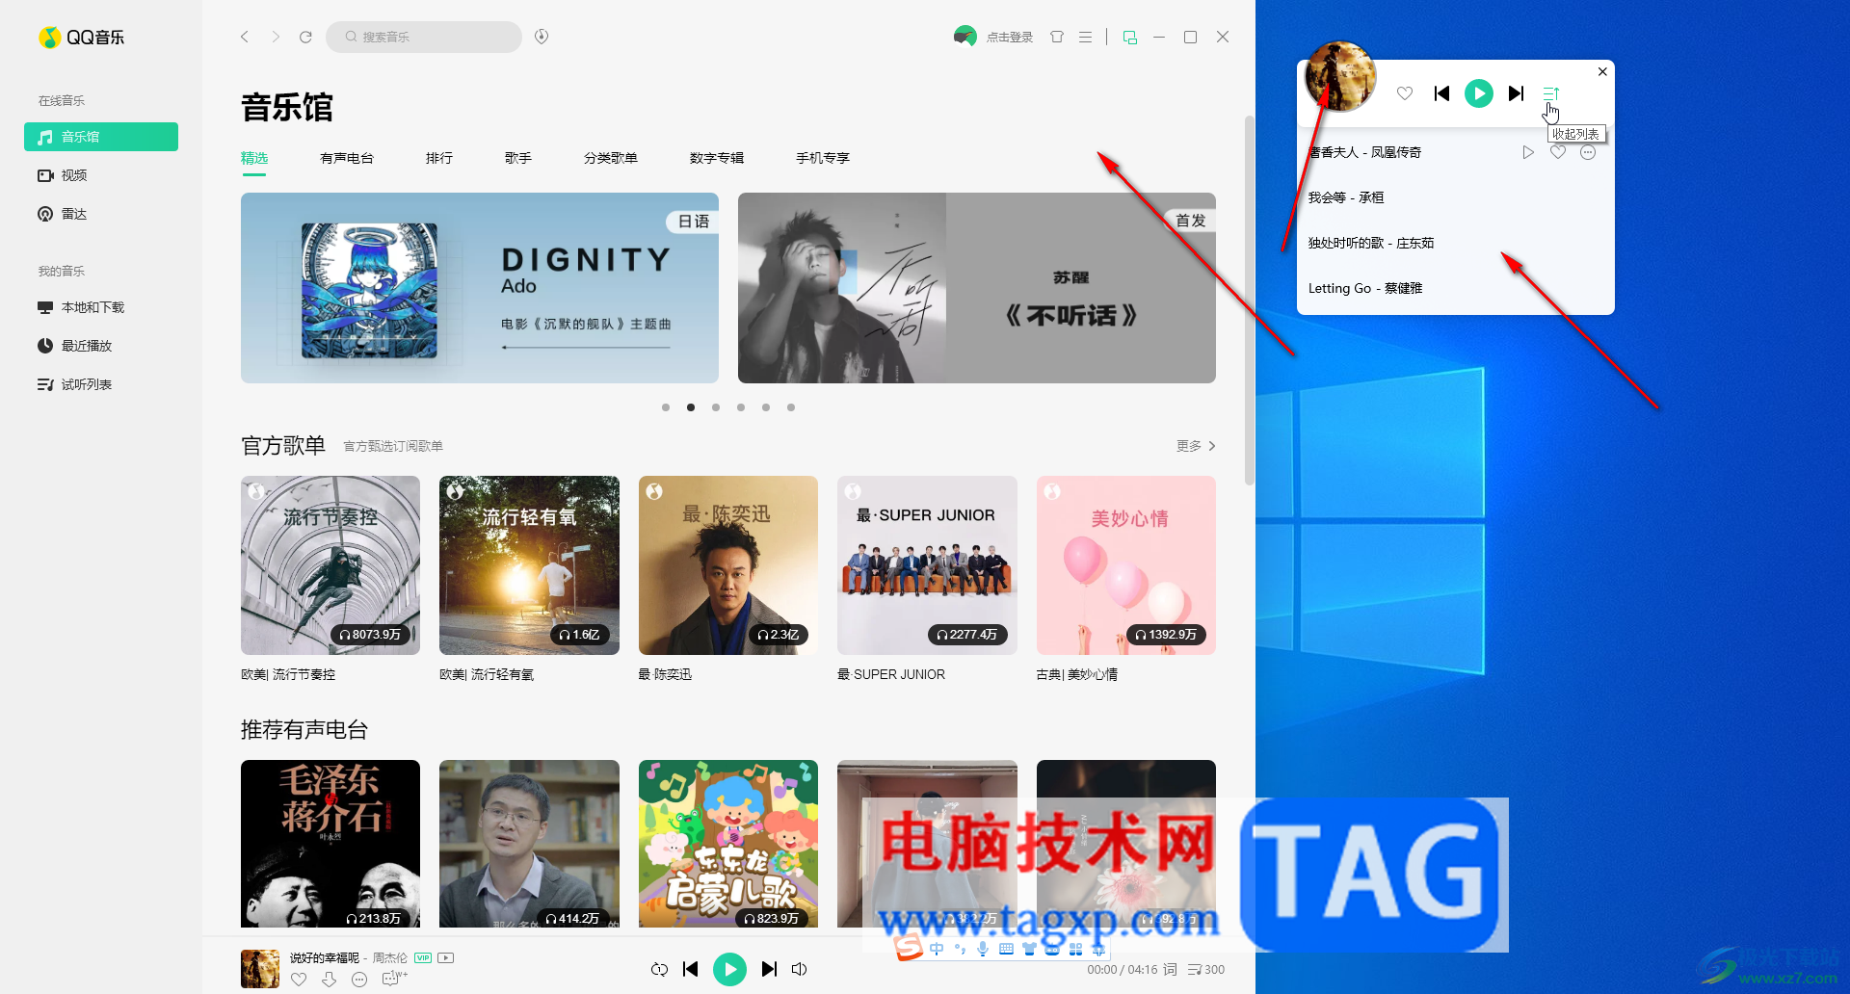Play 奢香夫人 from the mini player list
1850x994 pixels.
1528,152
